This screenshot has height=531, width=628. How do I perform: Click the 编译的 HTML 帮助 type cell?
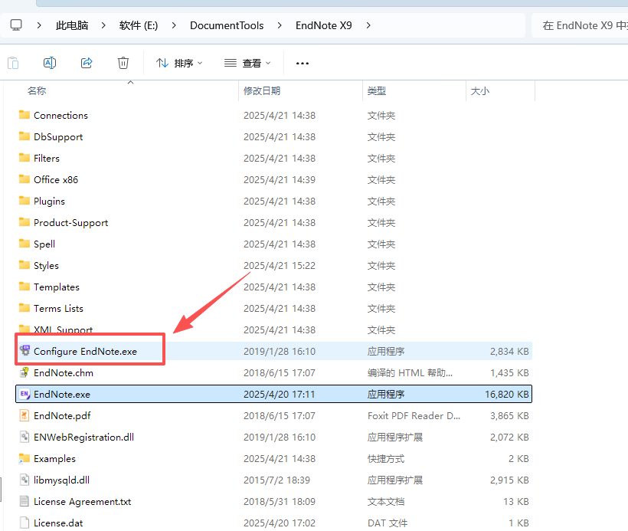(x=410, y=372)
